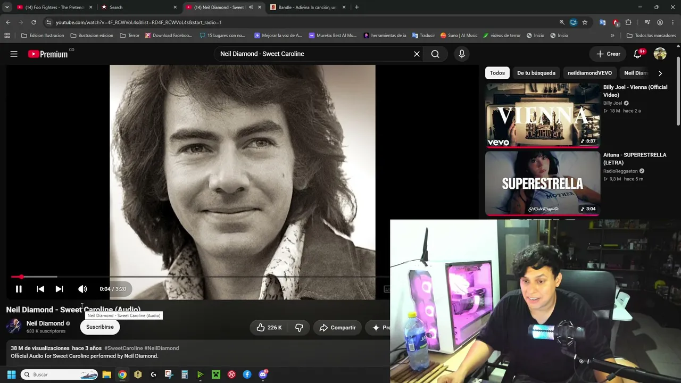
Task: Click the browser address bar URL
Action: click(x=138, y=22)
